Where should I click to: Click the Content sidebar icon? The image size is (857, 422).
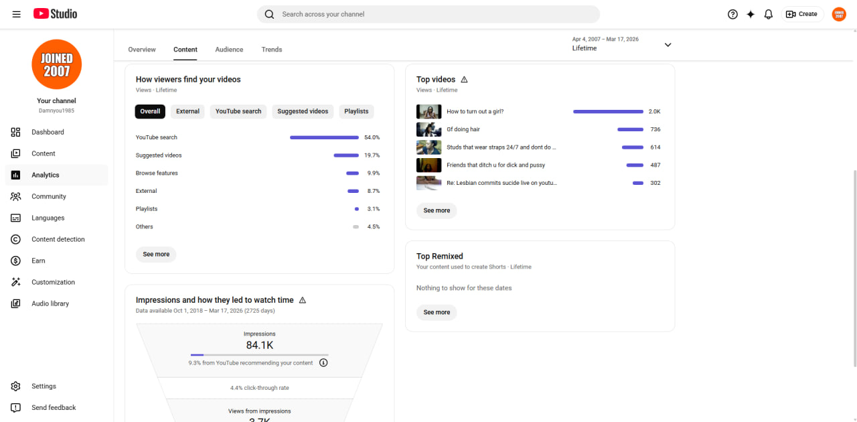(x=16, y=153)
